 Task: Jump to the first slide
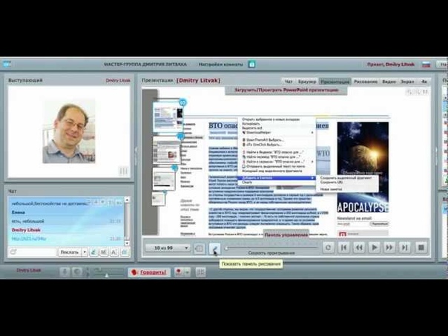tap(343, 248)
